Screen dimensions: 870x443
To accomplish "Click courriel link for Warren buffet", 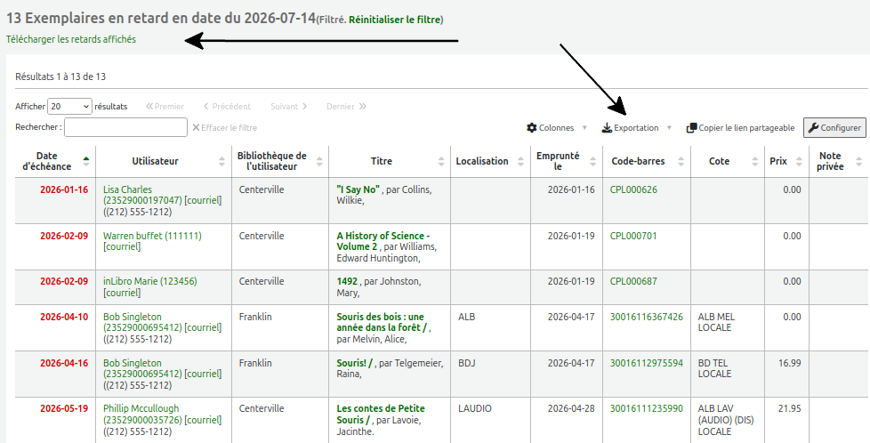I will (122, 246).
